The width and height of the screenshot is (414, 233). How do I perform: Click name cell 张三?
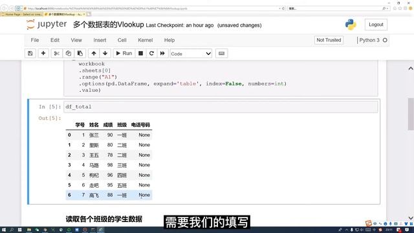point(94,135)
